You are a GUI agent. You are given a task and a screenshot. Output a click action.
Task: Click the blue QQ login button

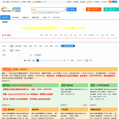(x=115, y=2)
